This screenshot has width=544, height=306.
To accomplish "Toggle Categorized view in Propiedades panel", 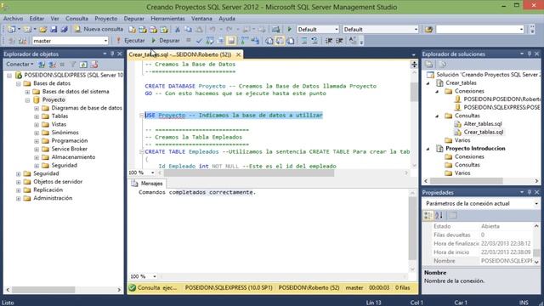I will 428,215.
